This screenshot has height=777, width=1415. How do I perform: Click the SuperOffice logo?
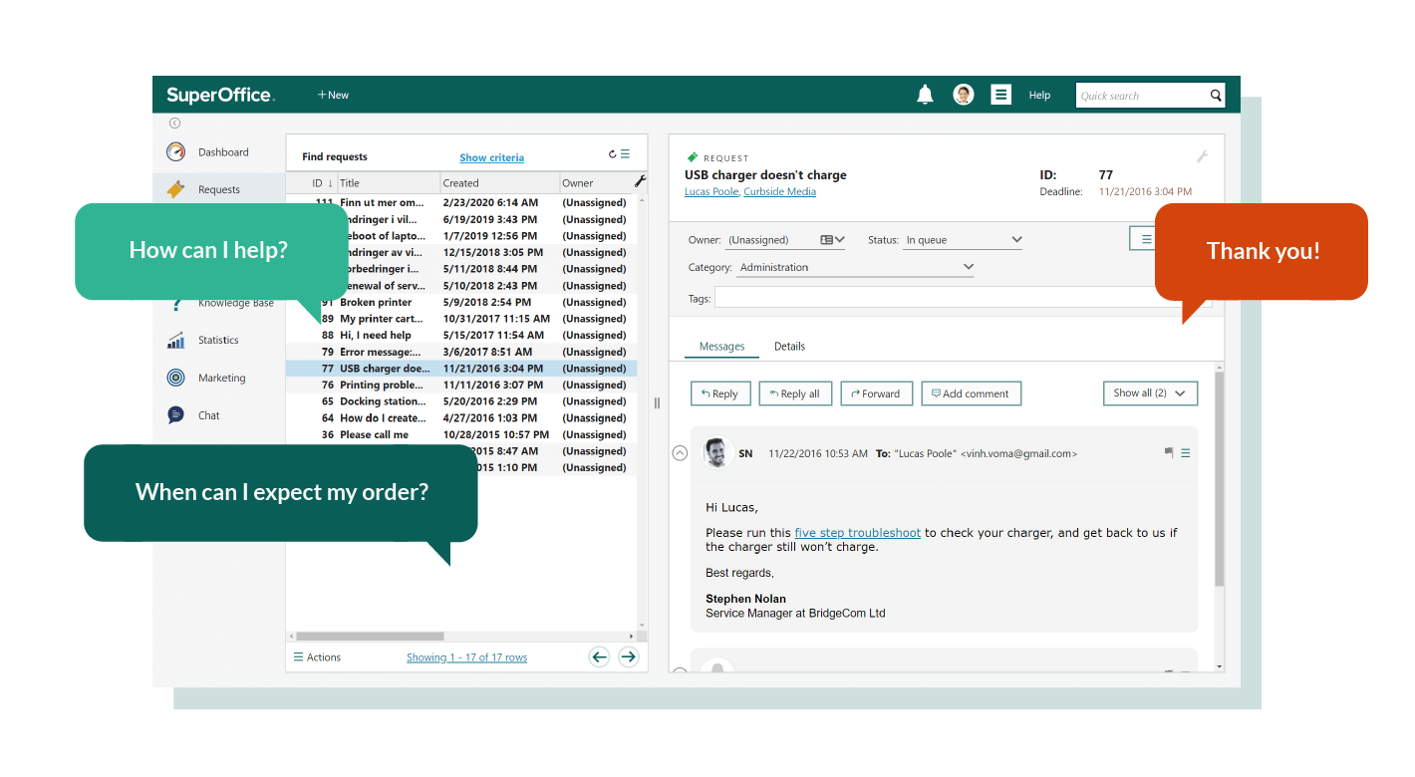point(220,95)
